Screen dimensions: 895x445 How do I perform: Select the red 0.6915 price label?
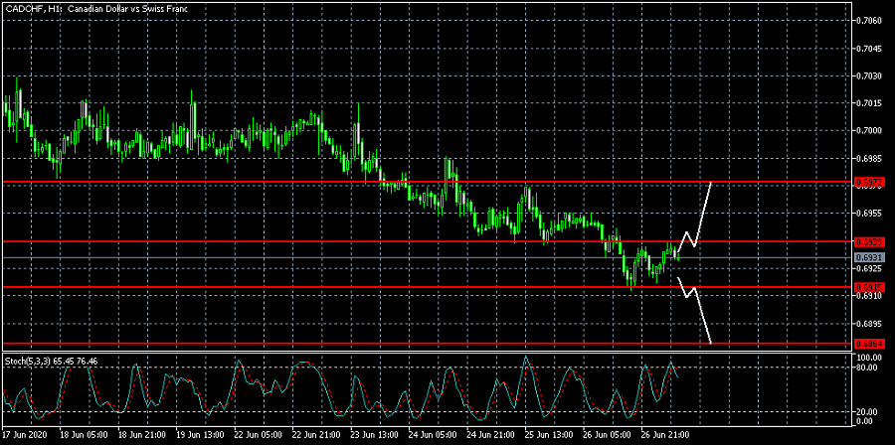tap(867, 287)
